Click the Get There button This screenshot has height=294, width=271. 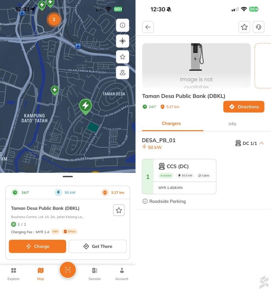click(97, 246)
